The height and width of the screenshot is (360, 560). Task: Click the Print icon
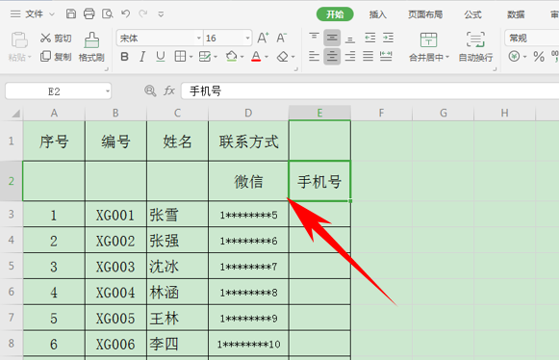coord(89,13)
